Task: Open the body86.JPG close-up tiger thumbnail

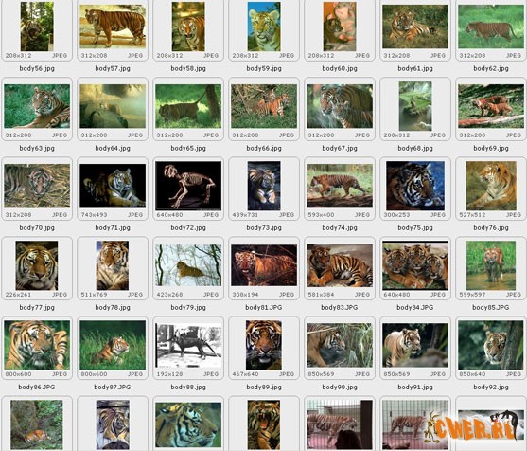Action: pos(37,345)
